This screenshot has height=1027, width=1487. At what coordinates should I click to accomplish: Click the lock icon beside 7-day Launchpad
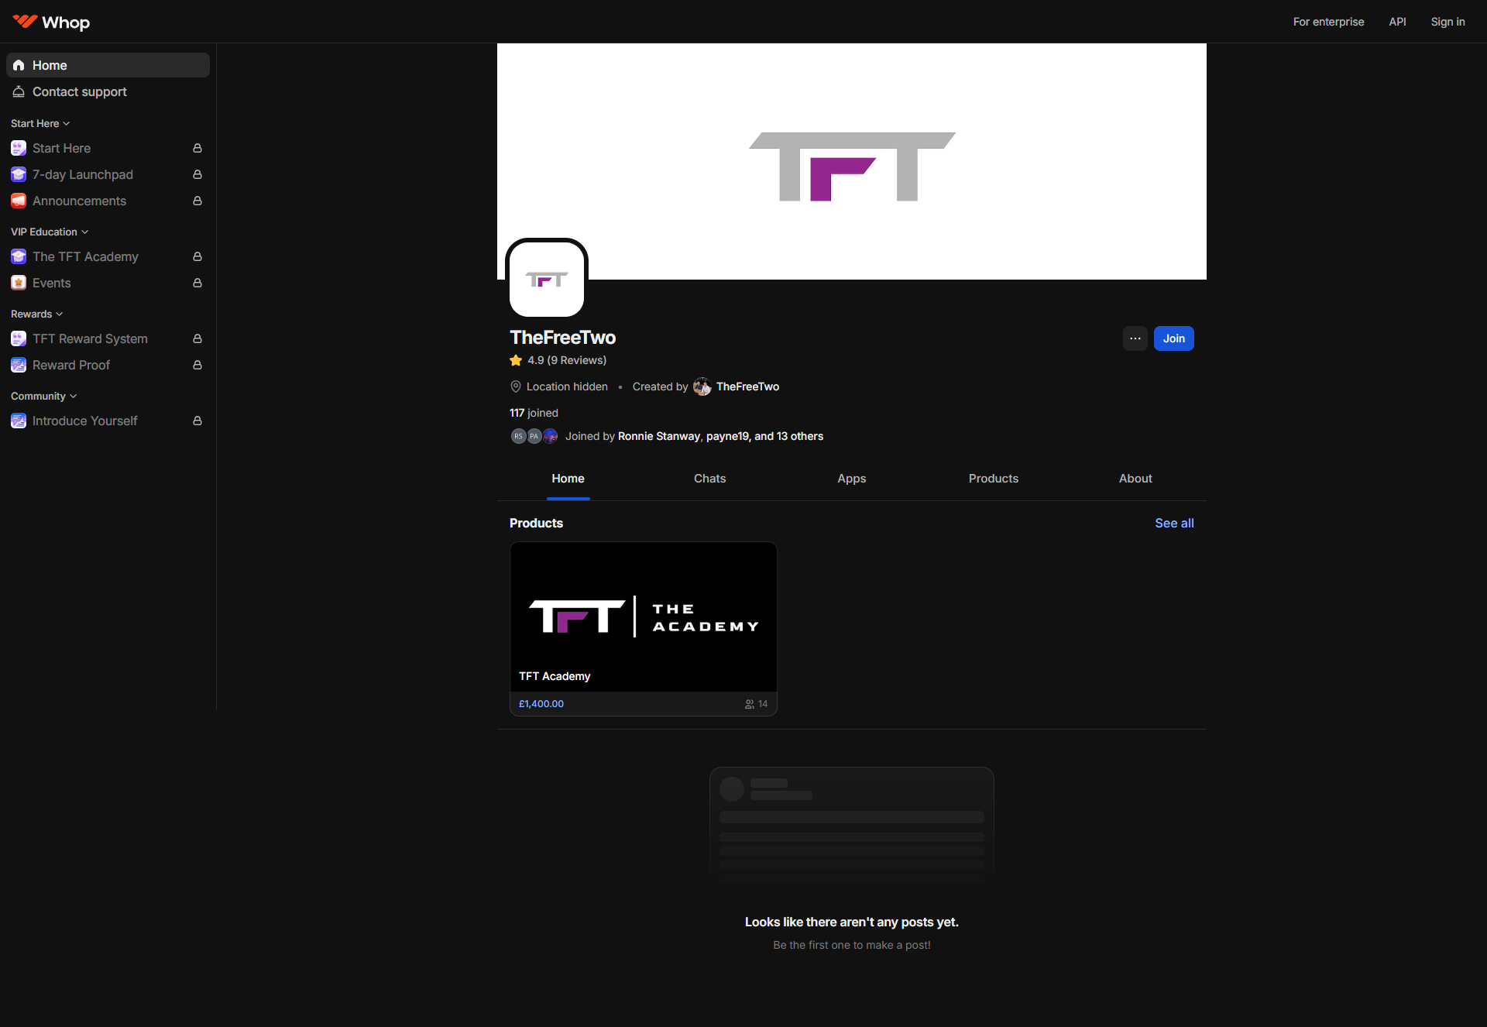[197, 174]
